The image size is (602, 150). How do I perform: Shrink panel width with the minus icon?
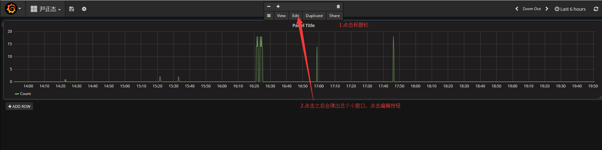269,6
